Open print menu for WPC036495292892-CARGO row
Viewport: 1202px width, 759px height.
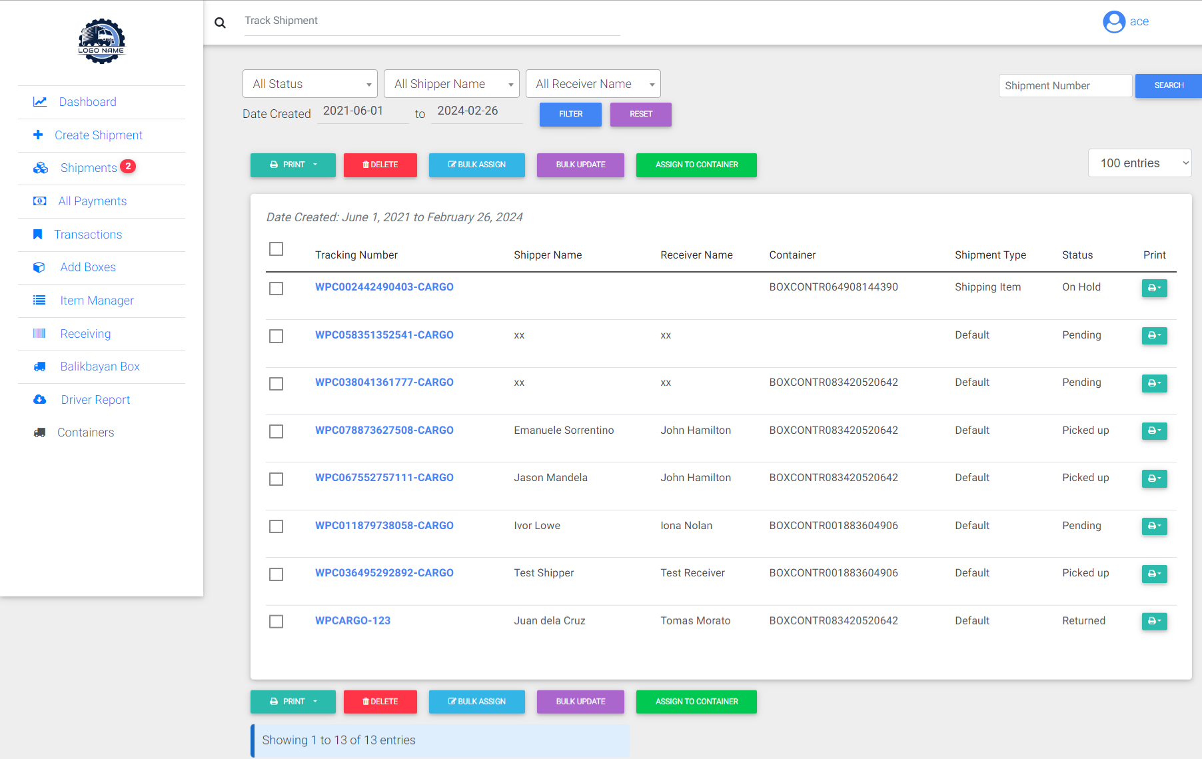point(1154,574)
